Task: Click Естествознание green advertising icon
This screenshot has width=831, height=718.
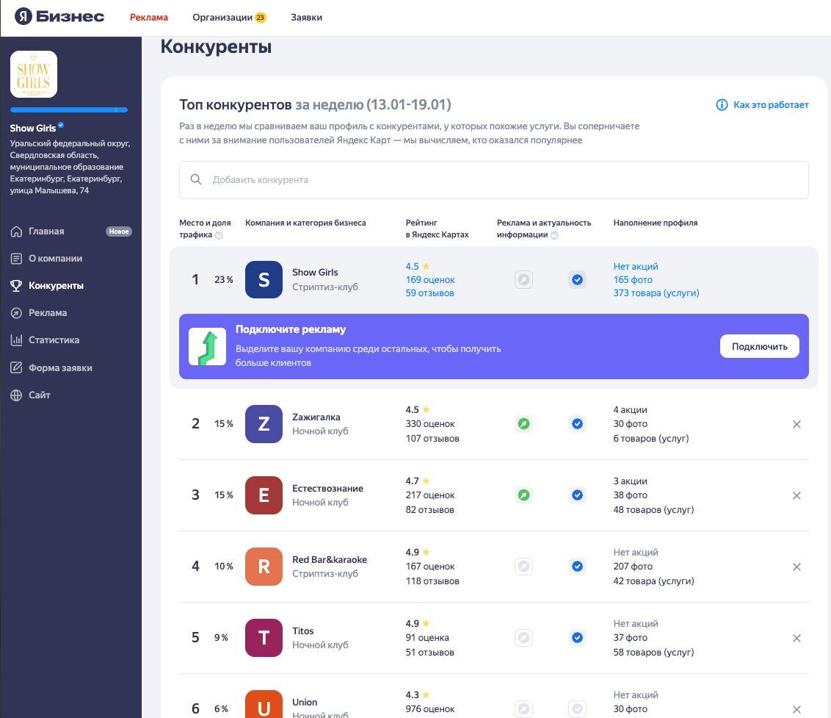Action: [523, 495]
